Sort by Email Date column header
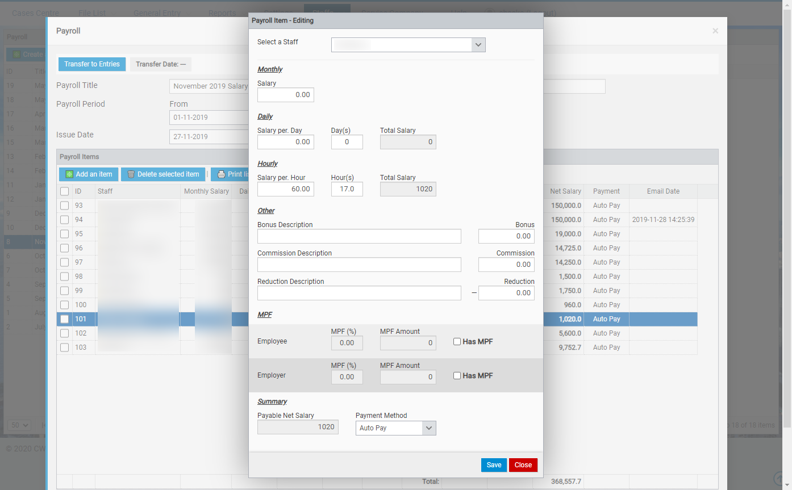 [663, 191]
